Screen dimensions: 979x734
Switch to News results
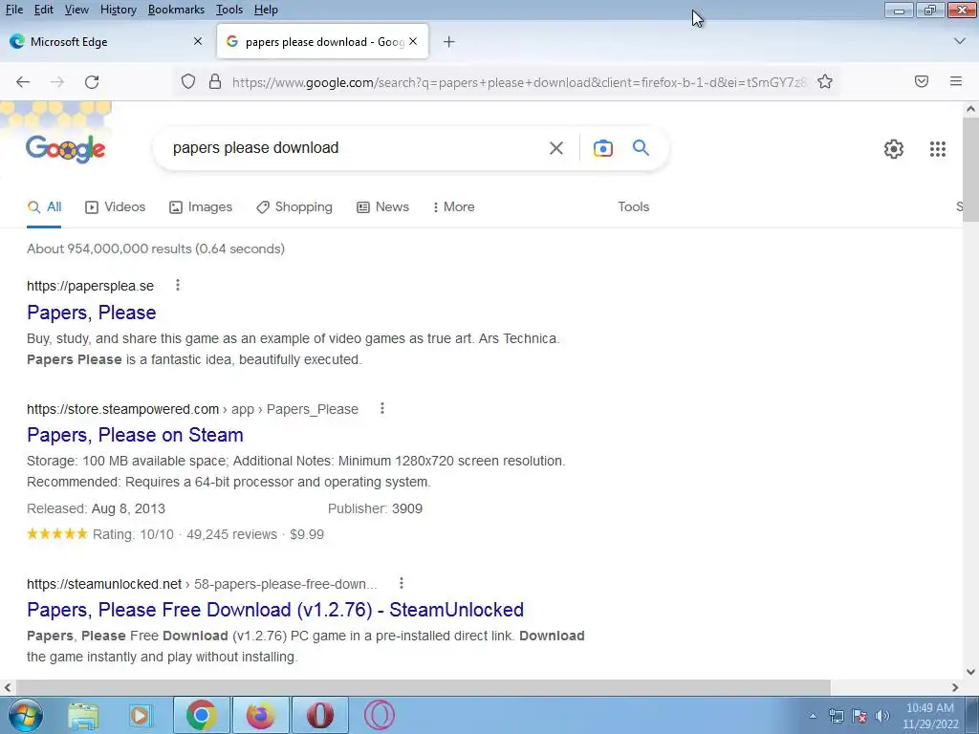point(382,206)
